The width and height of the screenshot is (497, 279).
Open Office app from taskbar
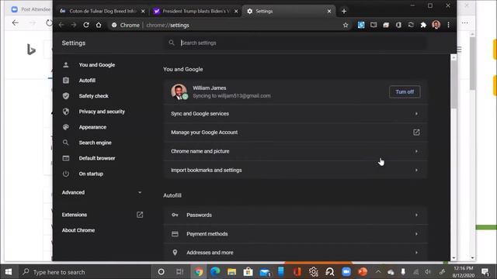(297, 272)
